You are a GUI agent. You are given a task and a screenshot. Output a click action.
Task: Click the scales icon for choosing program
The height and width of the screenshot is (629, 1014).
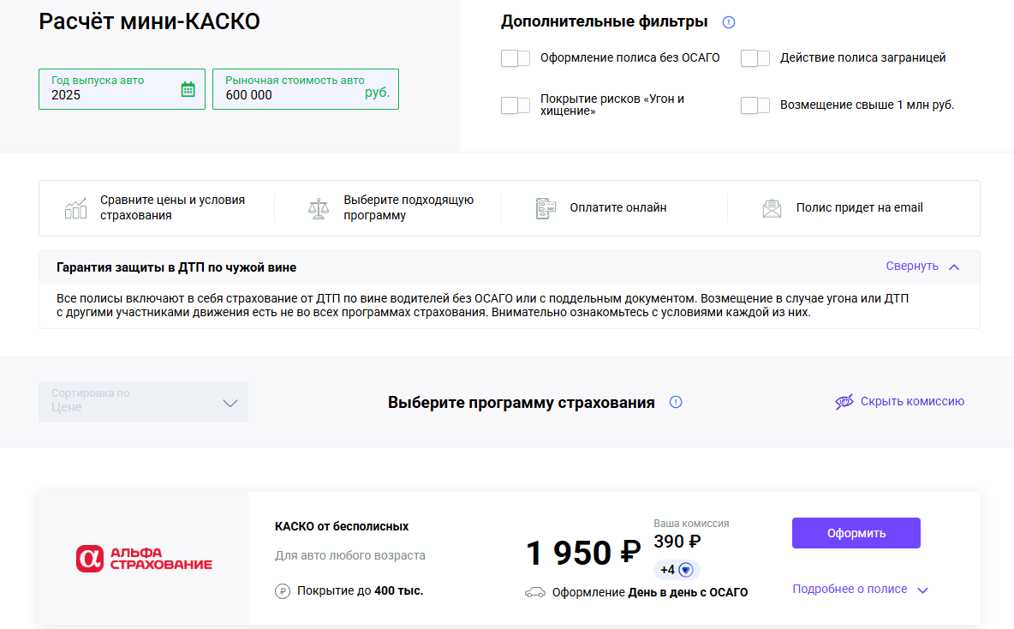[319, 208]
